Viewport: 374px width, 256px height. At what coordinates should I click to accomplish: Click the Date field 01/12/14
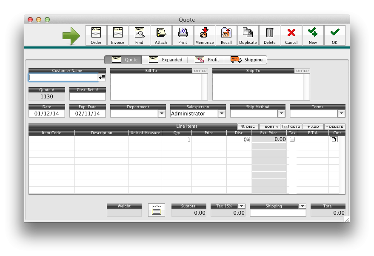(x=47, y=113)
